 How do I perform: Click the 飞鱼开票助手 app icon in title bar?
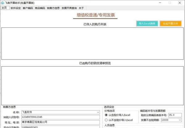(2, 3)
